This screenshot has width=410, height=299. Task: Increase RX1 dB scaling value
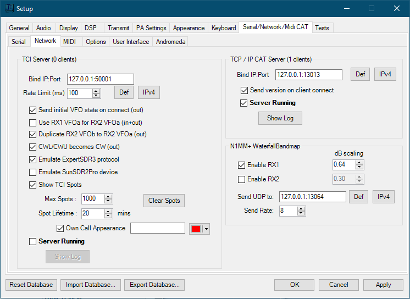(x=359, y=163)
